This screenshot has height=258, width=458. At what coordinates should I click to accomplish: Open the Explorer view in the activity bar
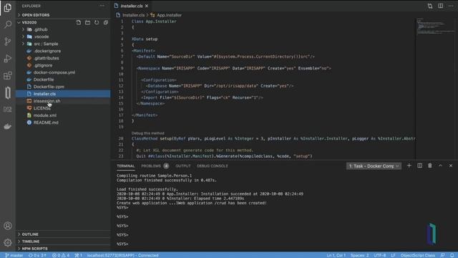click(8, 8)
